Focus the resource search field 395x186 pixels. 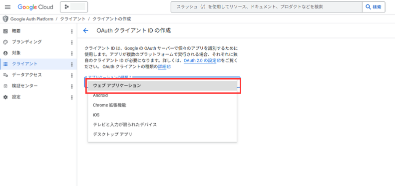(x=267, y=7)
